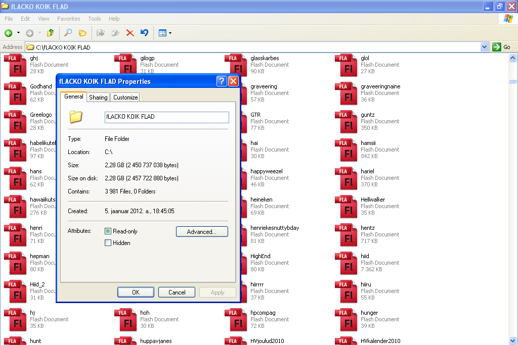Open the Views button dropdown arrow
Viewport: 518px width, 345px height.
170,33
